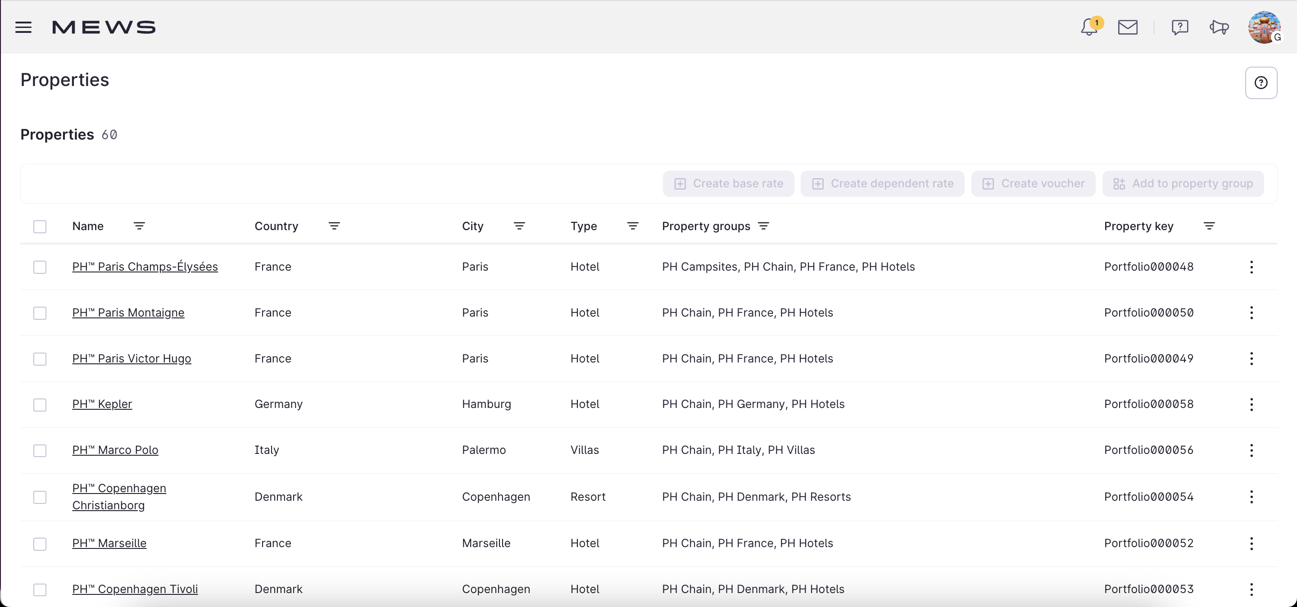Image resolution: width=1297 pixels, height=607 pixels.
Task: Click the page help question-mark button
Action: click(x=1261, y=82)
